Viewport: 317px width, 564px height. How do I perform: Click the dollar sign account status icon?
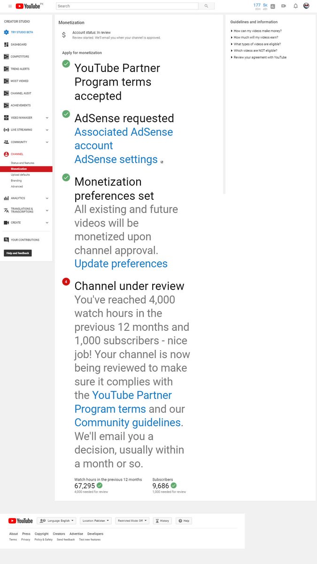click(64, 35)
